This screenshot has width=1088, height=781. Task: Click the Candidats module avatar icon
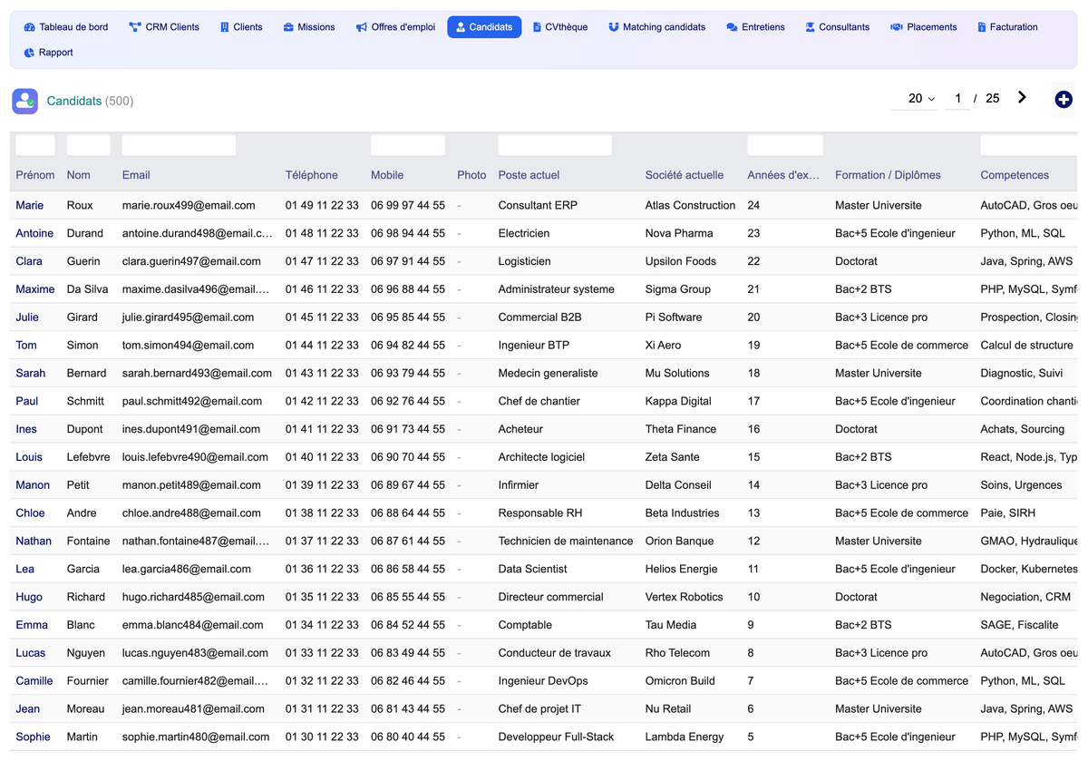coord(24,101)
